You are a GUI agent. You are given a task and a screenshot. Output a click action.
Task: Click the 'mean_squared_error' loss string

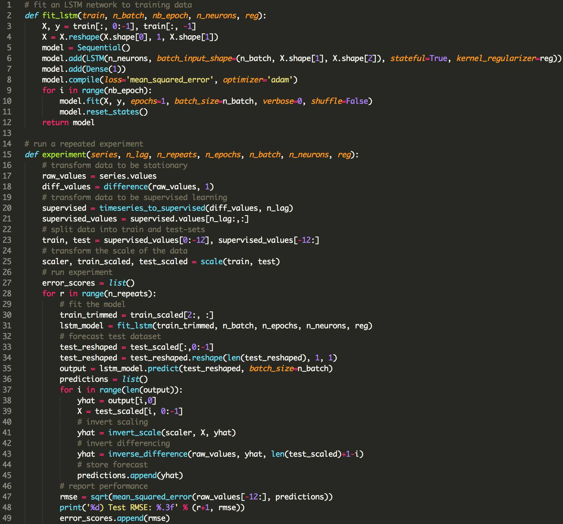click(170, 80)
